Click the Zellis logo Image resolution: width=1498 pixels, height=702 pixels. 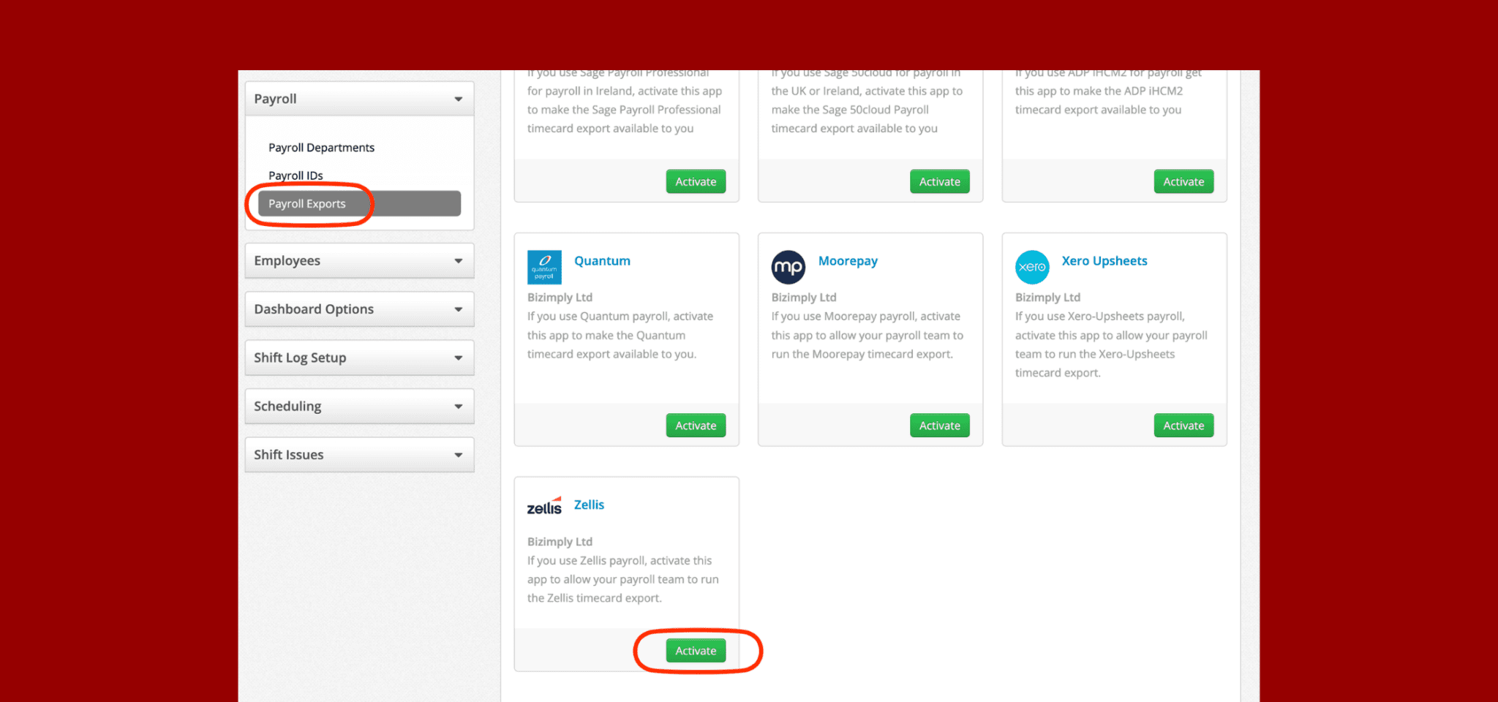click(543, 505)
